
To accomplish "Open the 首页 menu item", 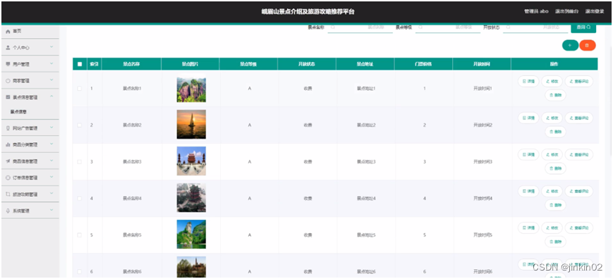I will [30, 31].
